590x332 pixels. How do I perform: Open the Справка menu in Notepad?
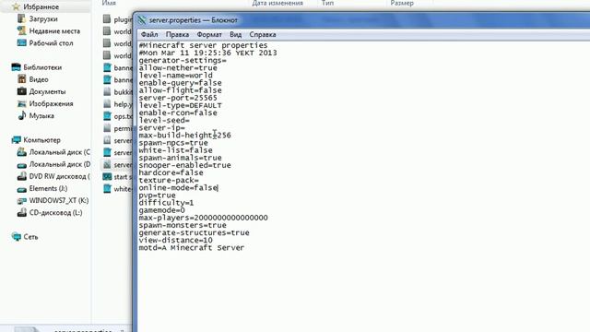pos(263,35)
